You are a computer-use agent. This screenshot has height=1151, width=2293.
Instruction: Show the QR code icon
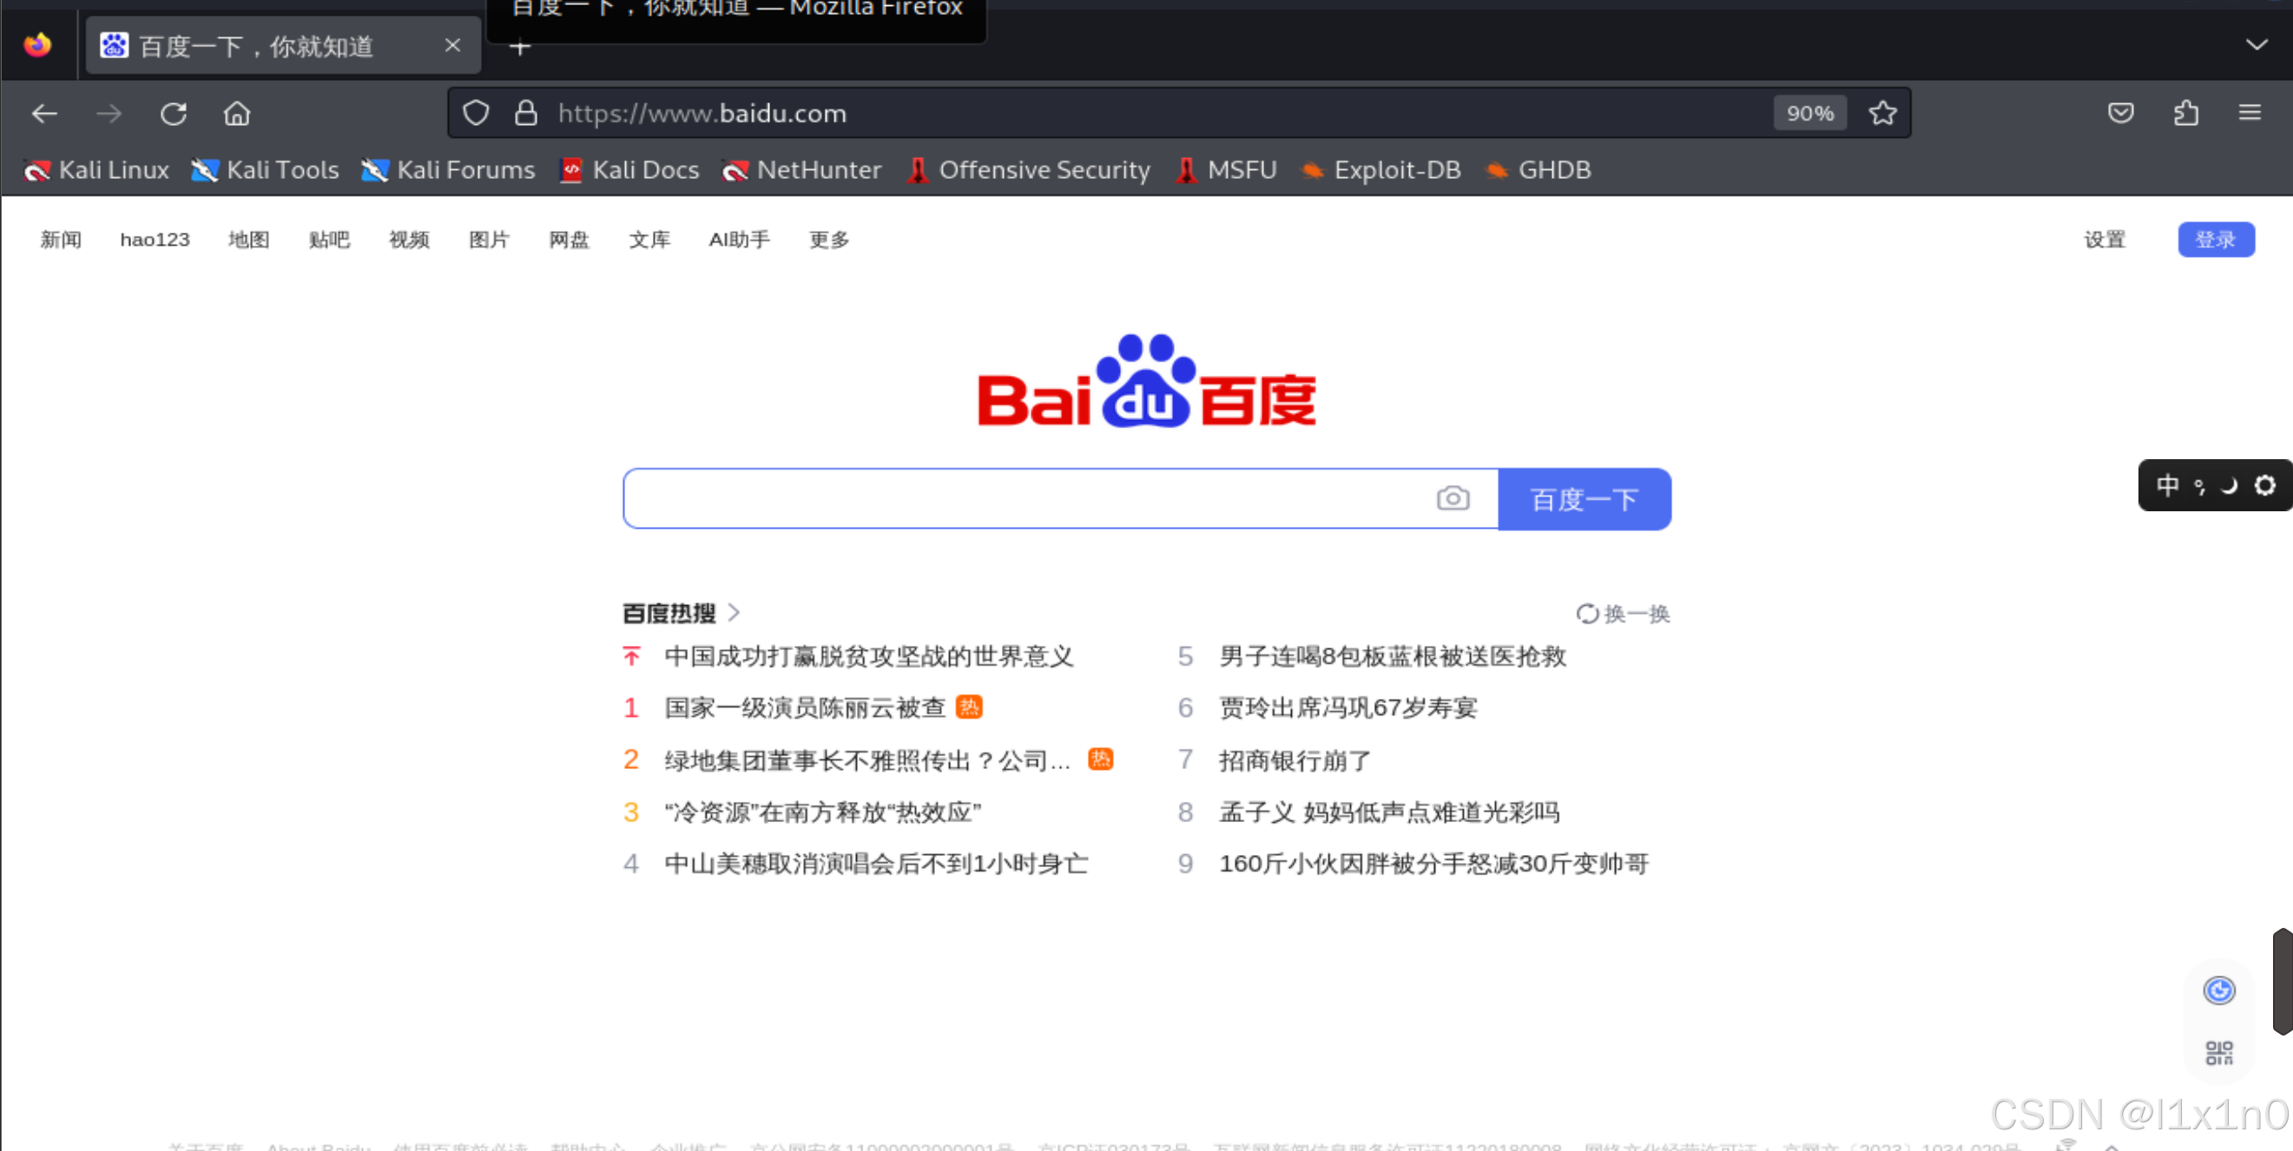[2219, 1052]
